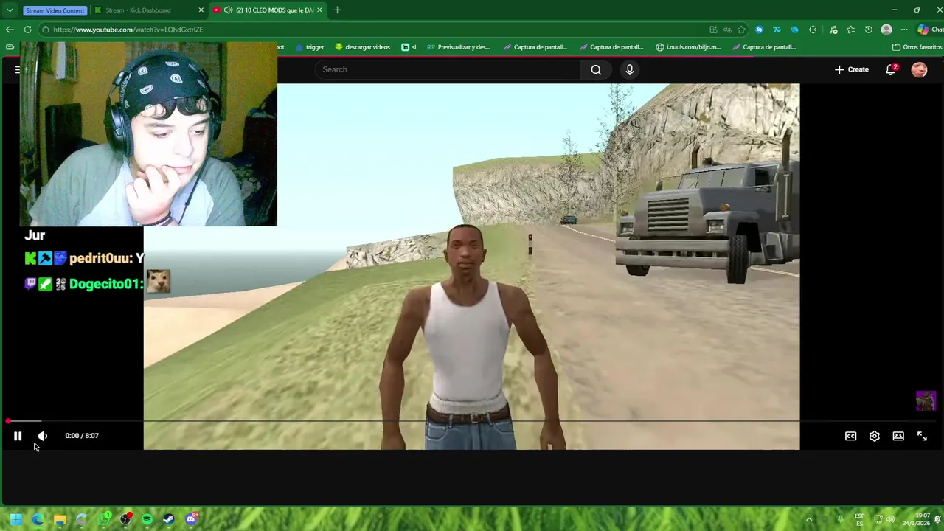Open the 'trigger' bookmark
This screenshot has height=531, width=944.
click(x=310, y=47)
